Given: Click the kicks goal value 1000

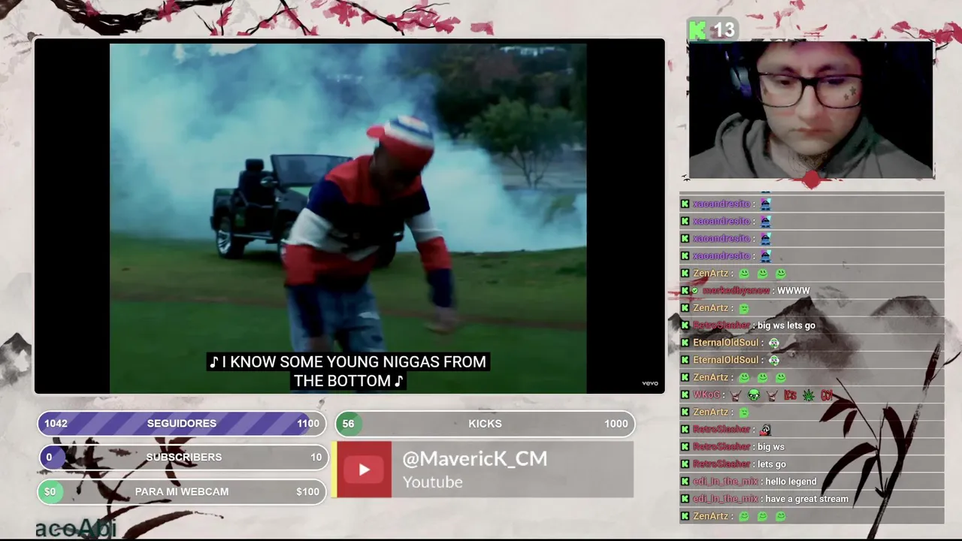Looking at the screenshot, I should (616, 424).
